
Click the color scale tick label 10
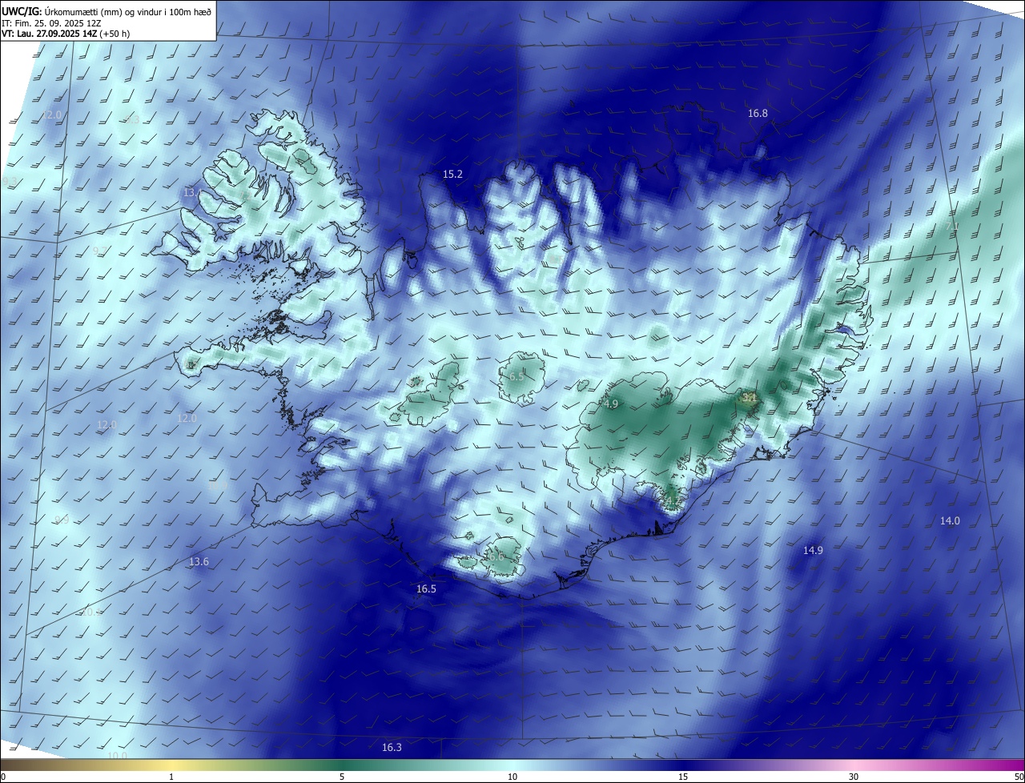click(x=512, y=777)
